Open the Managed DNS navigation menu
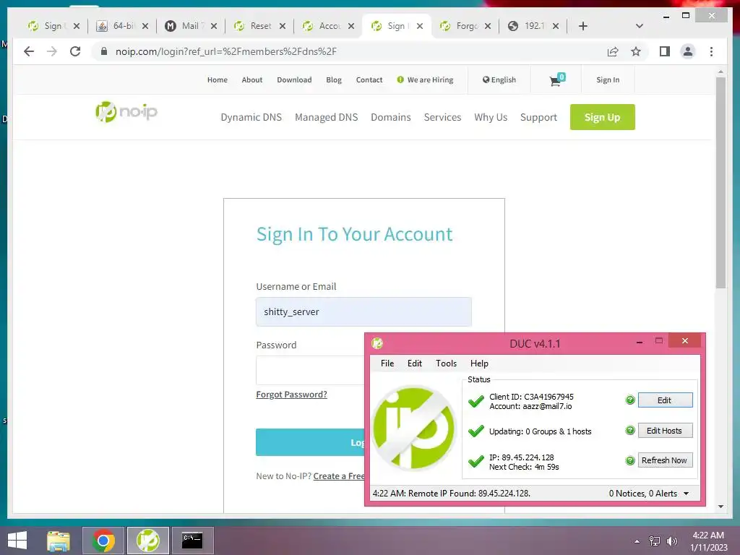Screen dimensions: 740x555 pos(326,117)
